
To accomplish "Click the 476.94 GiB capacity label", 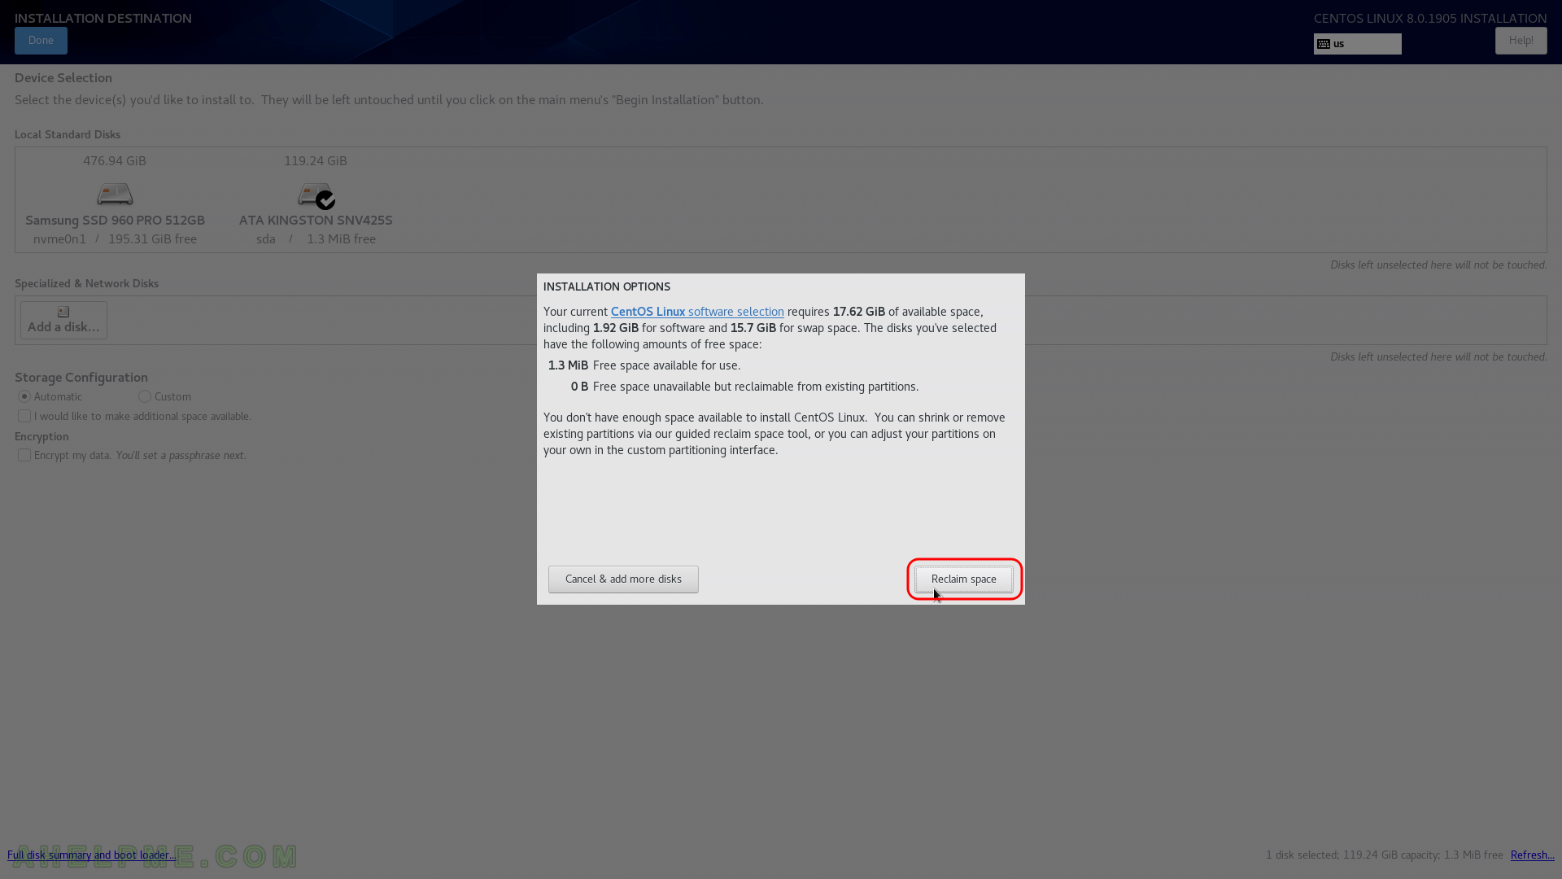I will click(115, 161).
